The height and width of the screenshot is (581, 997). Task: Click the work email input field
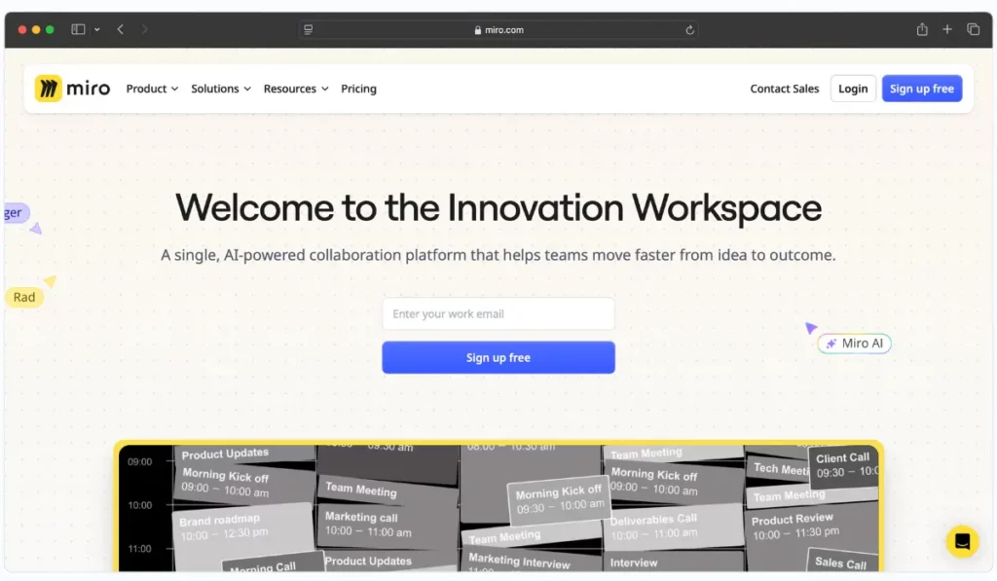point(498,313)
